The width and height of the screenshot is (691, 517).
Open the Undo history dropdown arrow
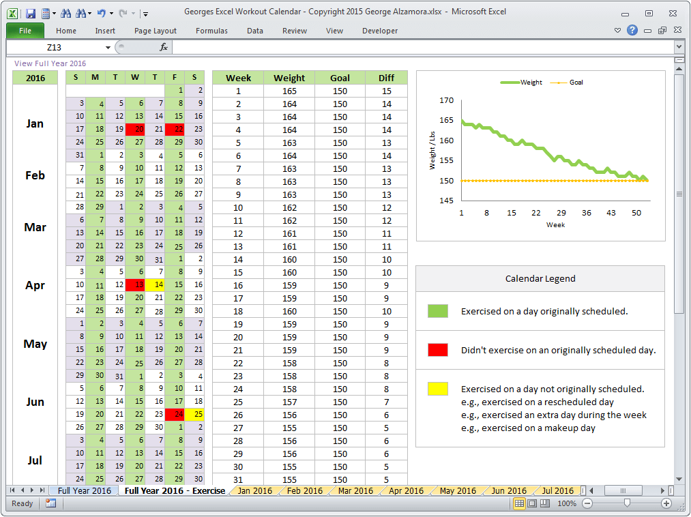tap(111, 14)
